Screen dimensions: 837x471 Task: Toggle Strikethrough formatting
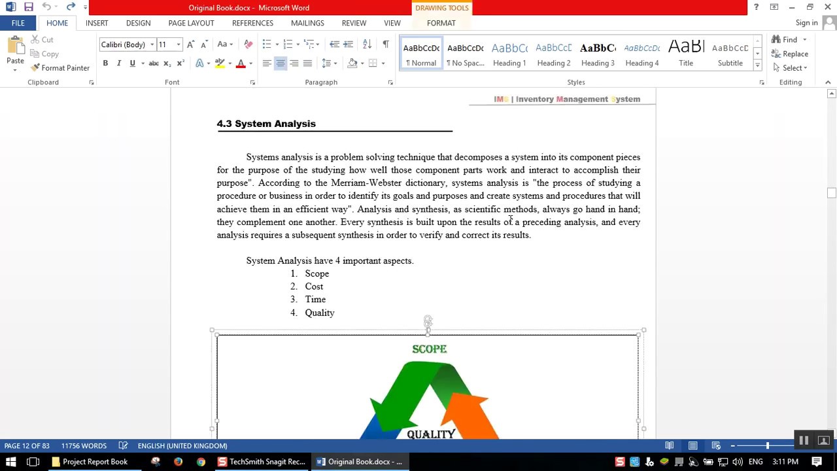[x=154, y=63]
